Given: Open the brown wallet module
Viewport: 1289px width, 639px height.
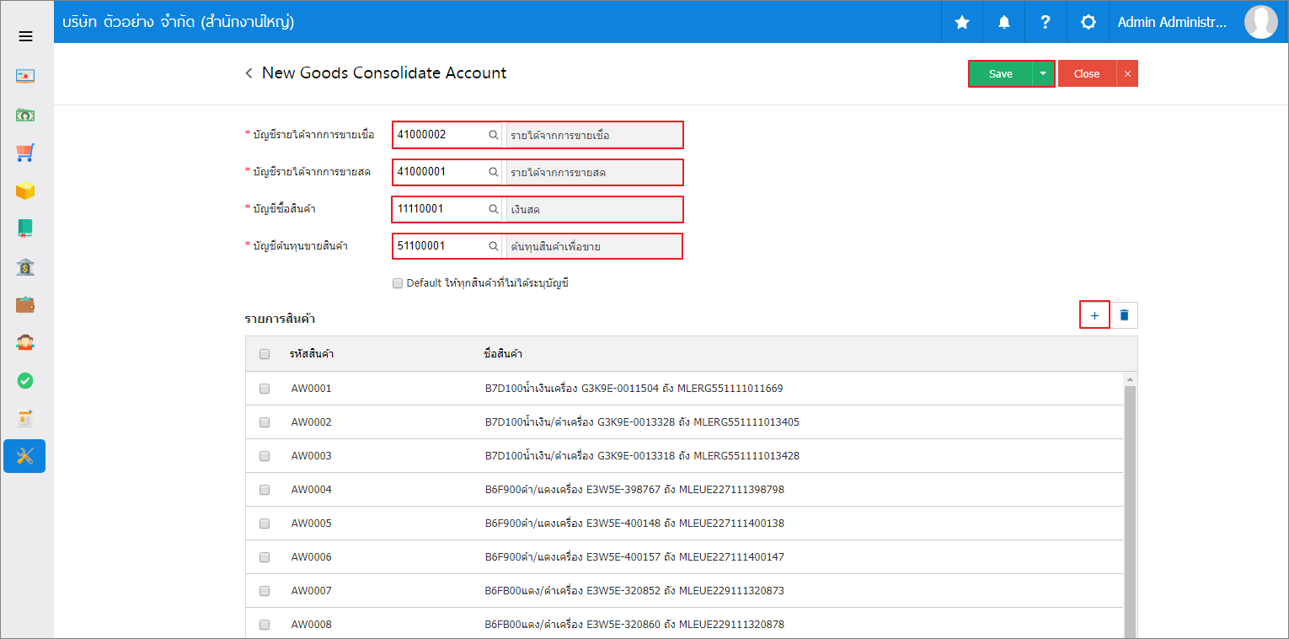Looking at the screenshot, I should [x=24, y=304].
